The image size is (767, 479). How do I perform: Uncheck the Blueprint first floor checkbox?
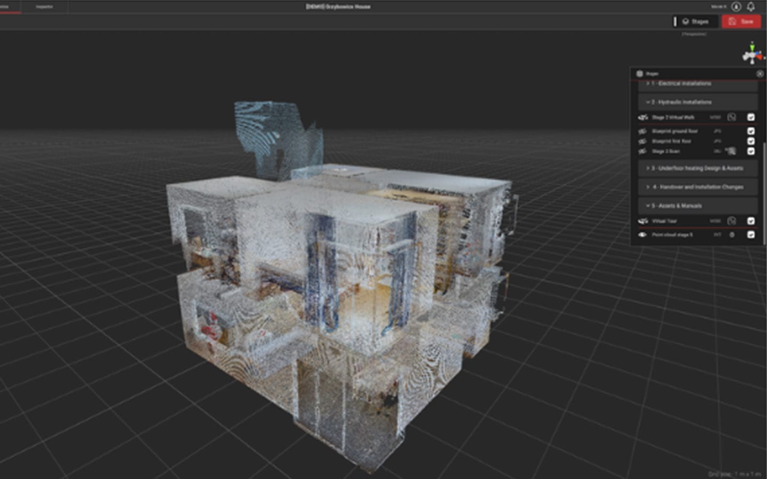click(751, 141)
